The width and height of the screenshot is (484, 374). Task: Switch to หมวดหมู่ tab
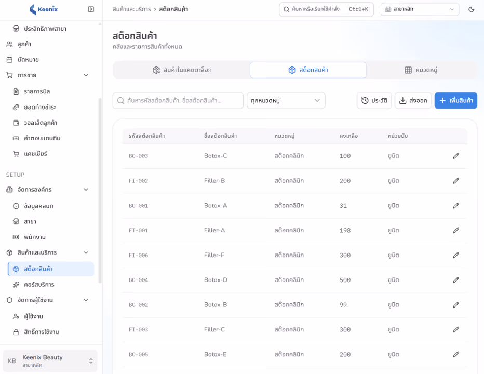421,70
